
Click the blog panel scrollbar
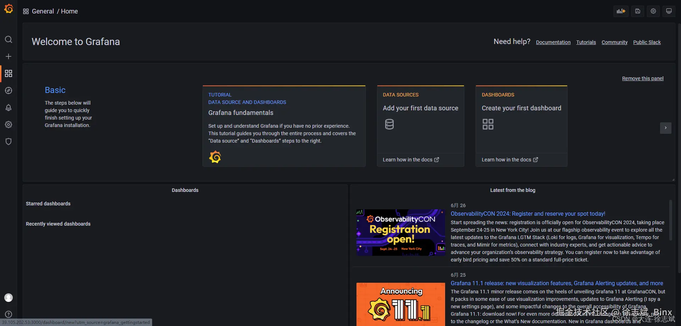[x=670, y=220]
